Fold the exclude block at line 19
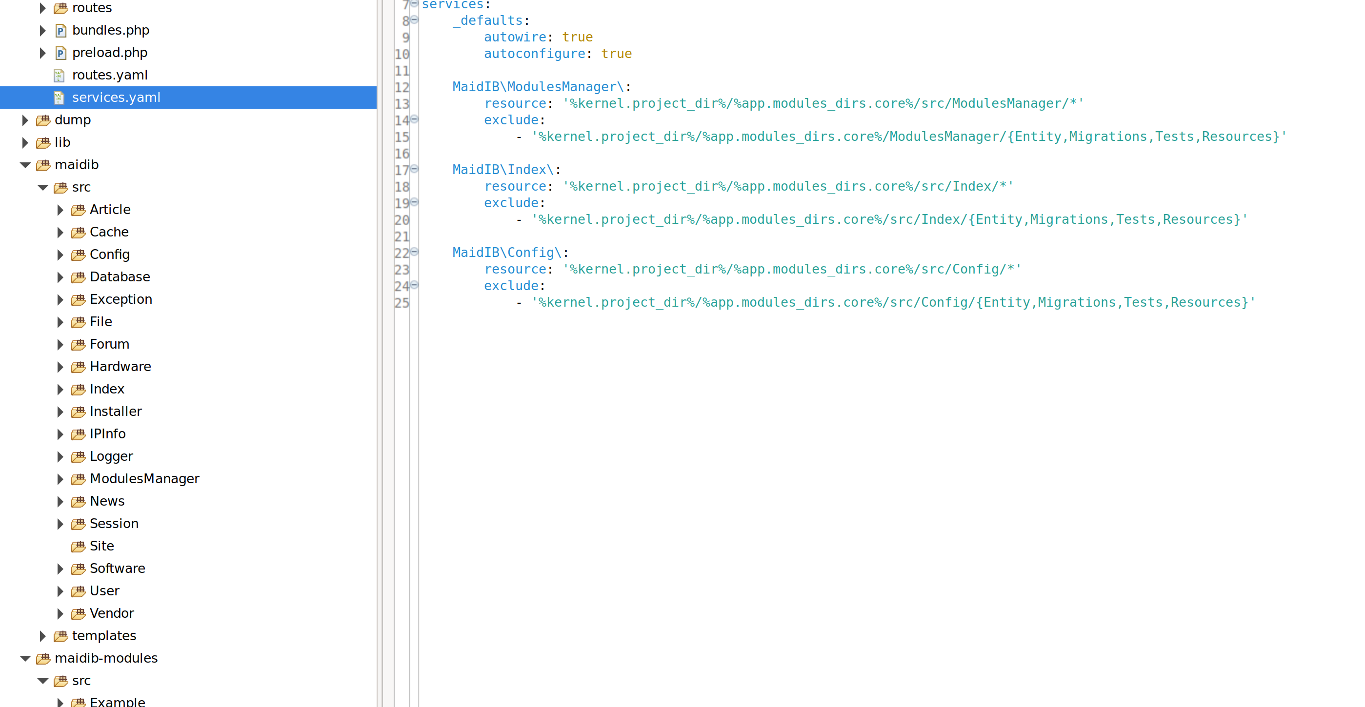Screen dimensions: 1365x707 414,202
